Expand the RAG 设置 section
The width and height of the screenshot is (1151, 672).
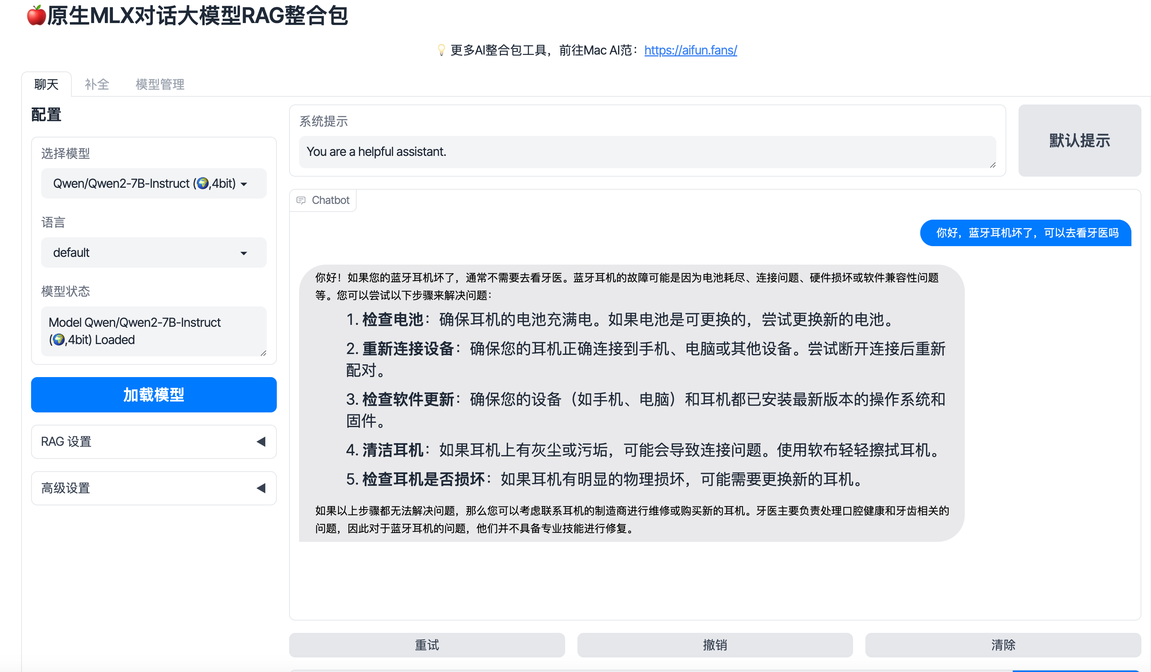click(x=154, y=442)
